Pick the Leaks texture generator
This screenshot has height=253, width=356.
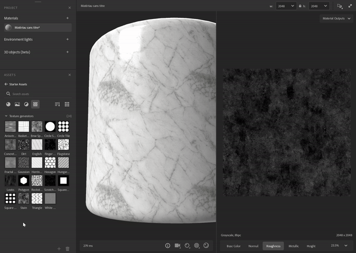pos(11,181)
